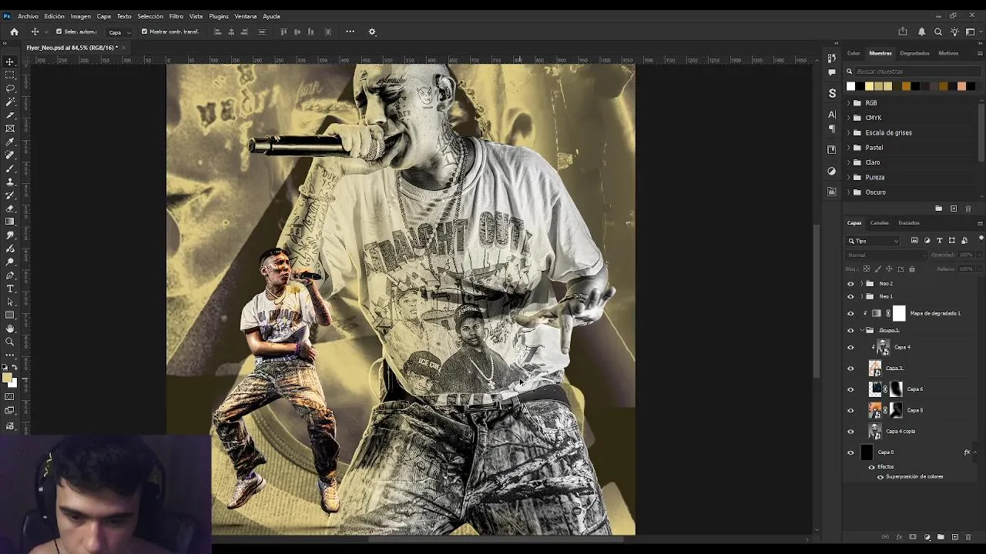986x554 pixels.
Task: Expand the Pastel swatch folder
Action: tap(849, 148)
